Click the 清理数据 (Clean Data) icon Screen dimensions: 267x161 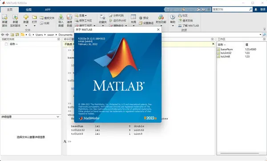(x=69, y=17)
